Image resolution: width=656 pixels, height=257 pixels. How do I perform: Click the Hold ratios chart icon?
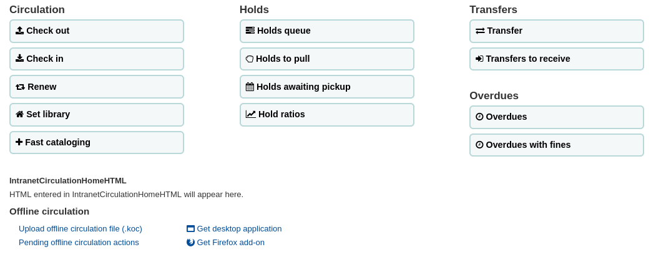250,114
